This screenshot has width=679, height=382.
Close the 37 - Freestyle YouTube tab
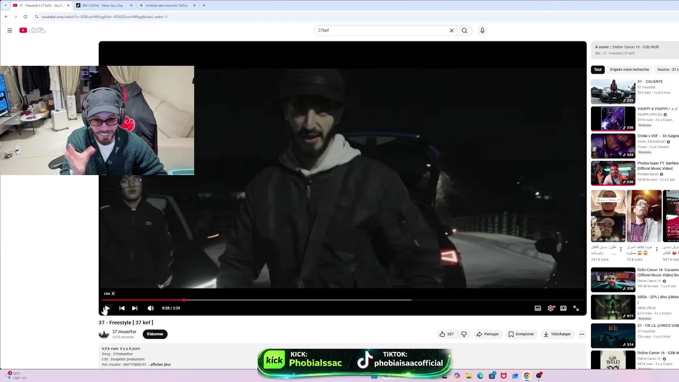[x=68, y=5]
